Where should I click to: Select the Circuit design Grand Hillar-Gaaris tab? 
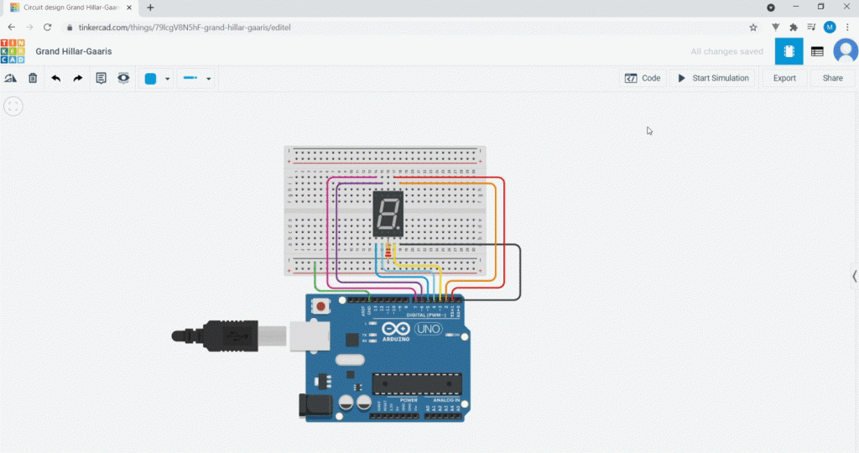point(71,8)
